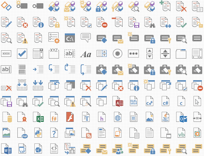Click the add document green plus icon

tap(165, 6)
